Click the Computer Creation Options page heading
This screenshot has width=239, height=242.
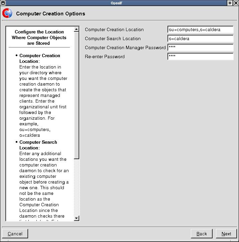coord(50,14)
